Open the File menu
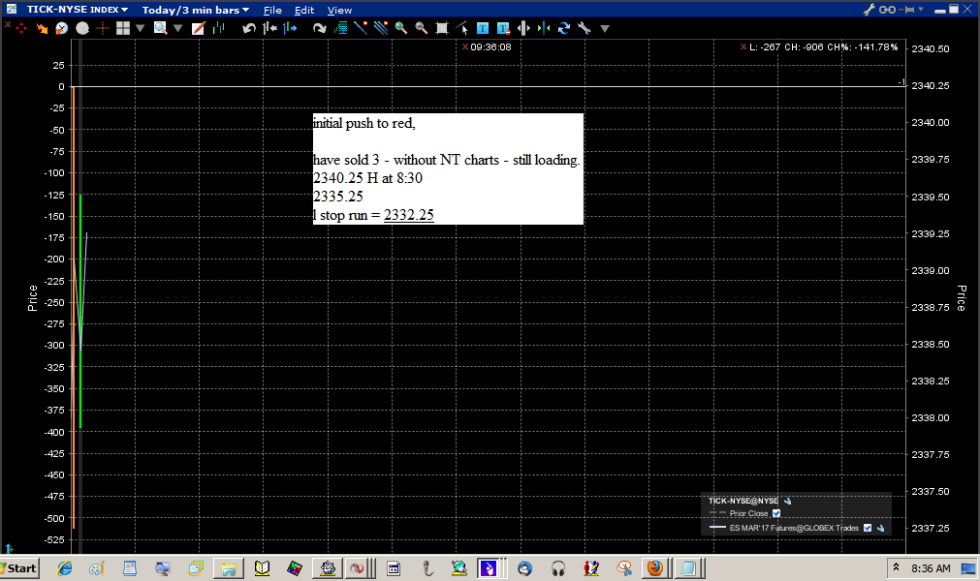This screenshot has height=581, width=980. coord(272,10)
